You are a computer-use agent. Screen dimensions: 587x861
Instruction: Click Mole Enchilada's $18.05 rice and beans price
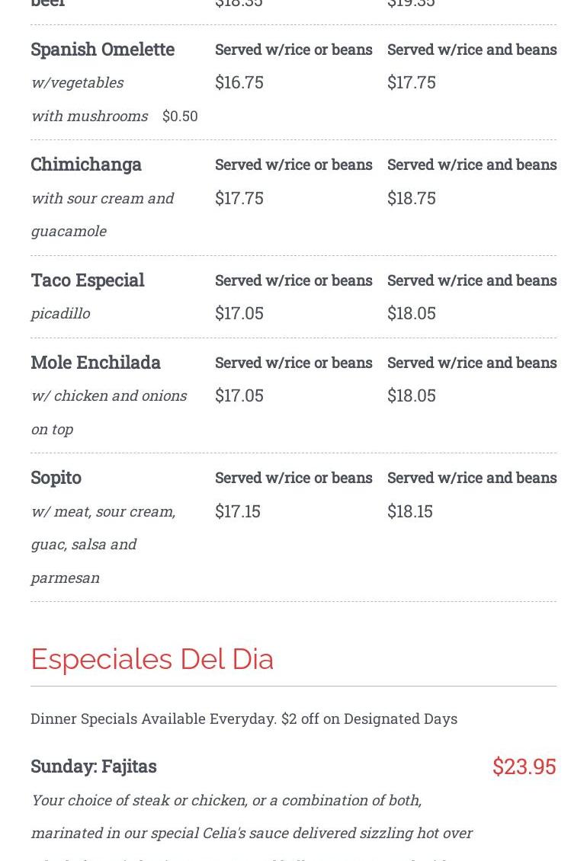tap(411, 395)
